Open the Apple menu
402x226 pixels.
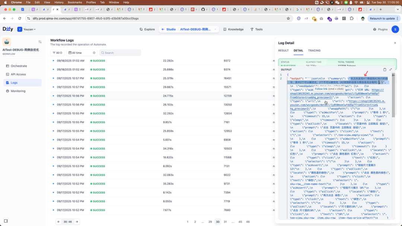5,2
